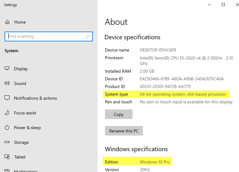The width and height of the screenshot is (239, 172).
Task: Select the 20H2 version value
Action: [x=145, y=170]
